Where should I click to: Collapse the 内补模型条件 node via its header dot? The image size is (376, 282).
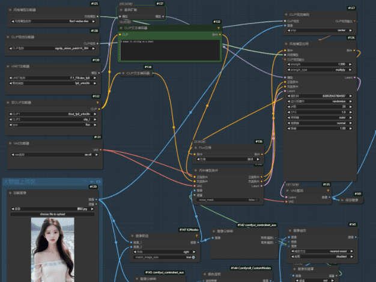[x=196, y=170]
